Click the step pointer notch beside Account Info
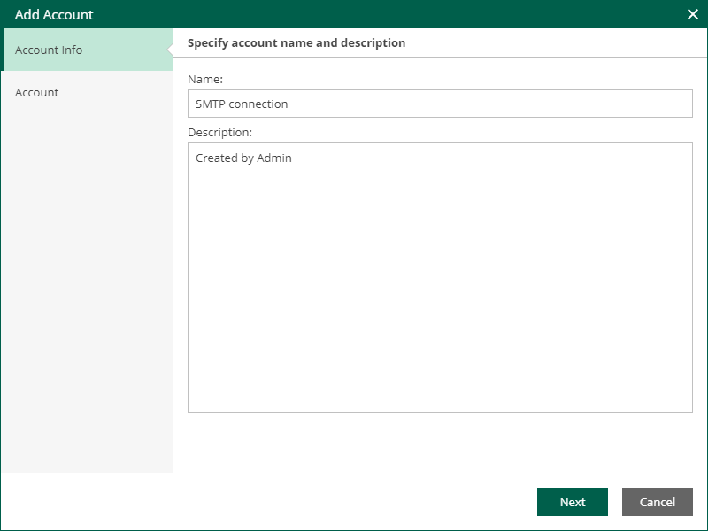This screenshot has width=708, height=531. [170, 50]
